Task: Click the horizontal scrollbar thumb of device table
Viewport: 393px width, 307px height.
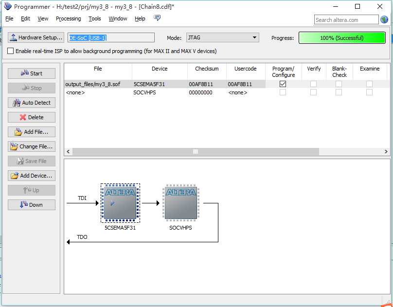Action: pos(196,151)
